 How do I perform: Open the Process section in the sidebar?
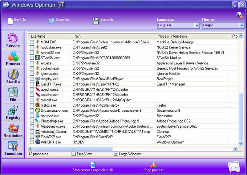pos(13,58)
